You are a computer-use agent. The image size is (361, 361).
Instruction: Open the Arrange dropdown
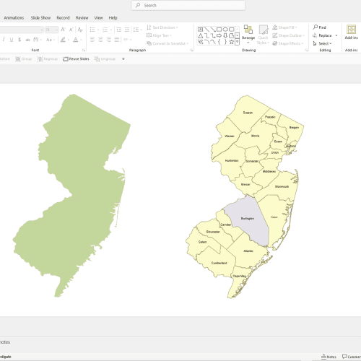[248, 34]
